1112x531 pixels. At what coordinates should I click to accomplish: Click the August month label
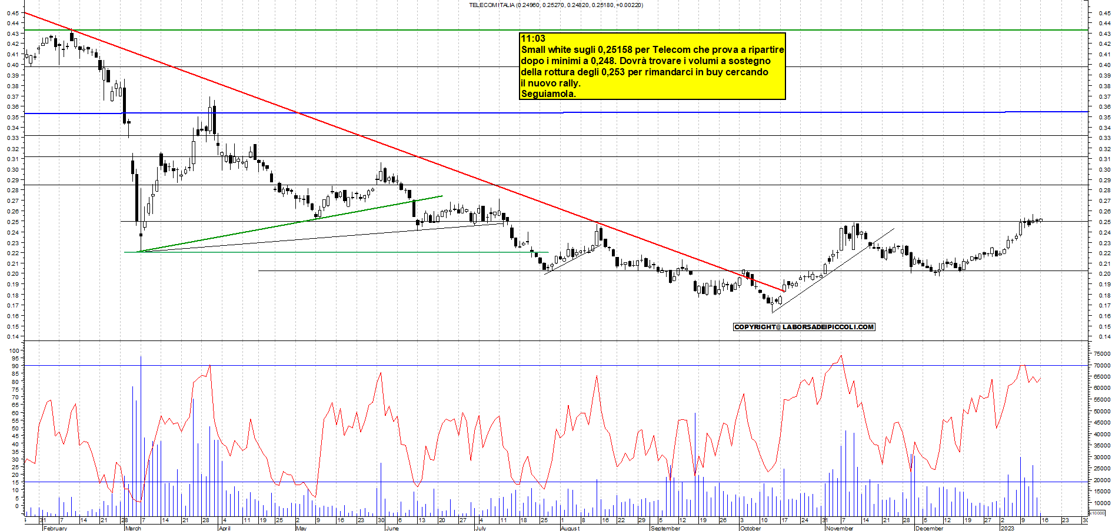(570, 528)
